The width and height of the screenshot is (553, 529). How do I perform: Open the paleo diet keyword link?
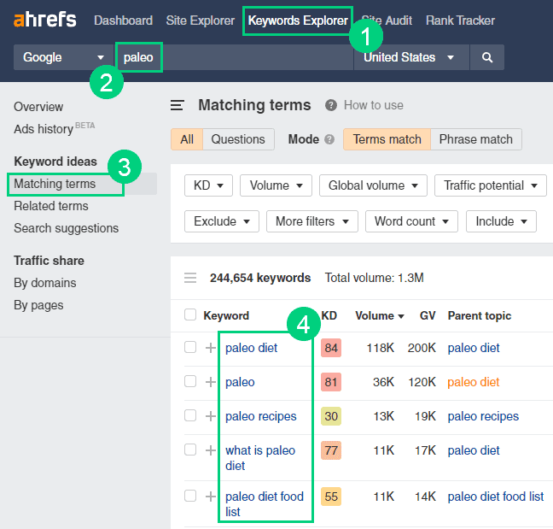click(x=252, y=348)
